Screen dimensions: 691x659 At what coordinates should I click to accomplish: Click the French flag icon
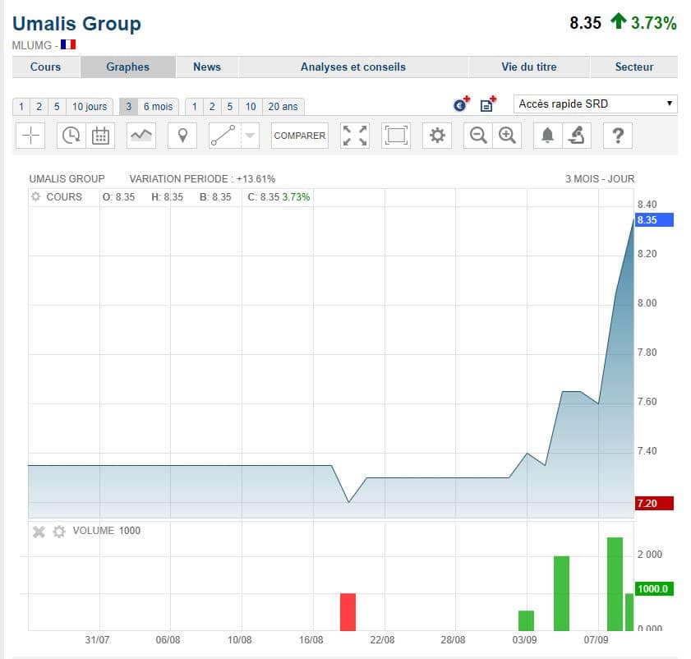tap(68, 44)
